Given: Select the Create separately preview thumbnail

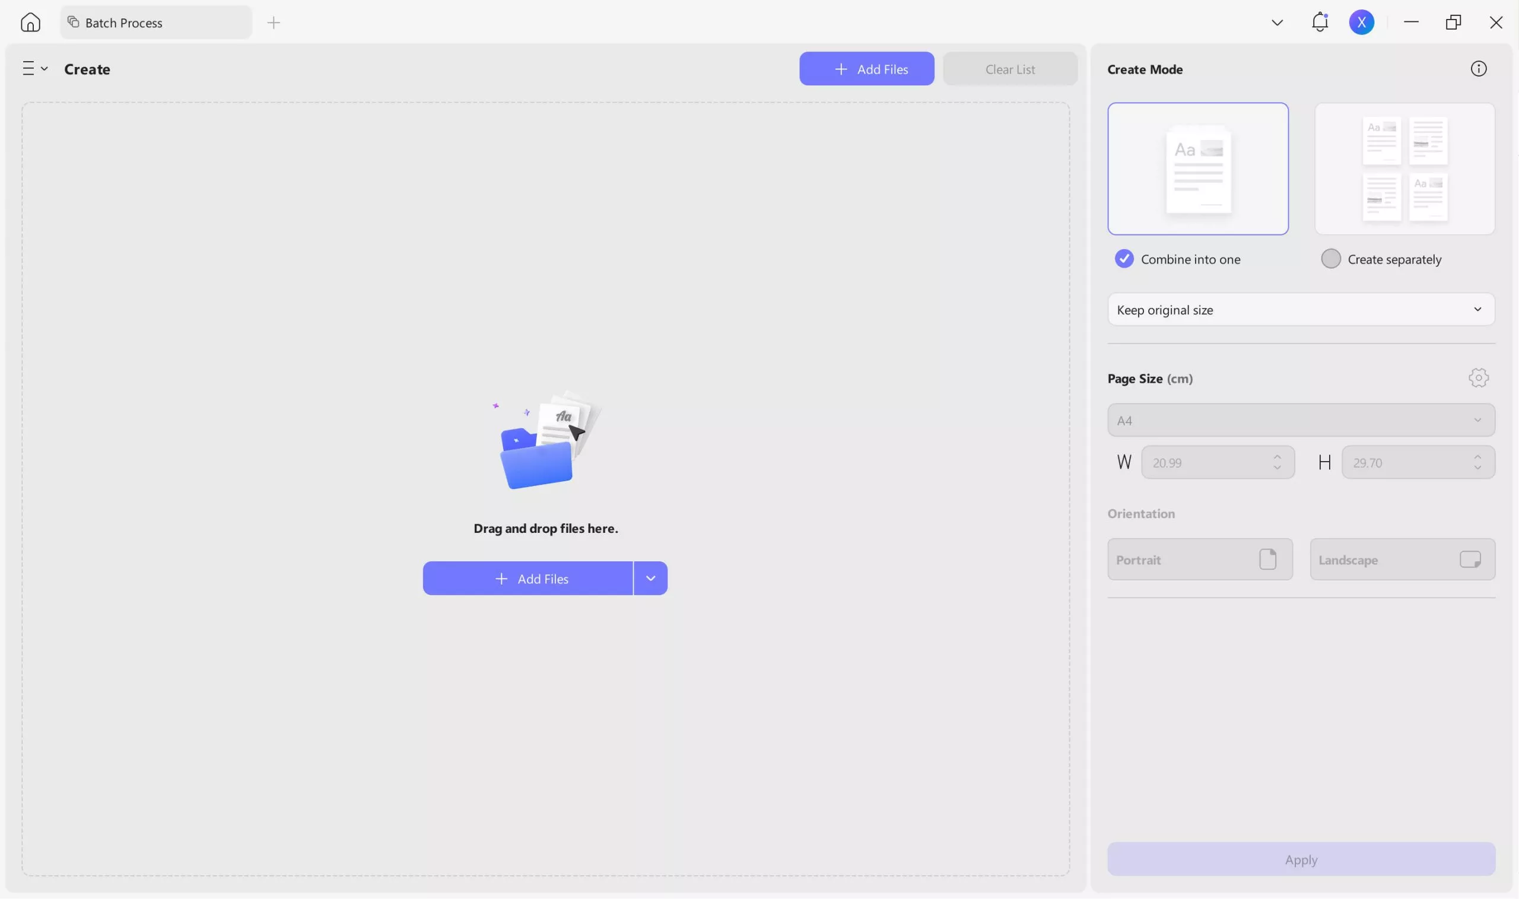Looking at the screenshot, I should pos(1404,169).
